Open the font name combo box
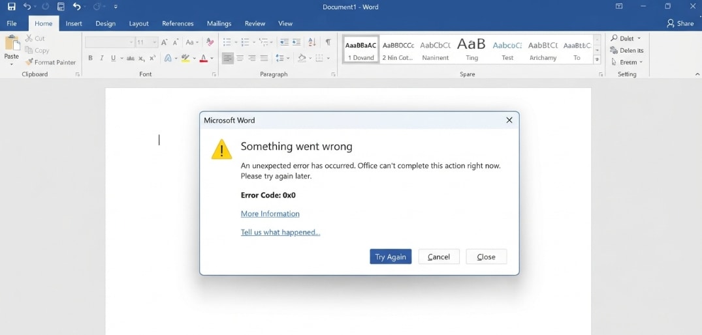Screen dimensions: 702x335 pyautogui.click(x=110, y=42)
